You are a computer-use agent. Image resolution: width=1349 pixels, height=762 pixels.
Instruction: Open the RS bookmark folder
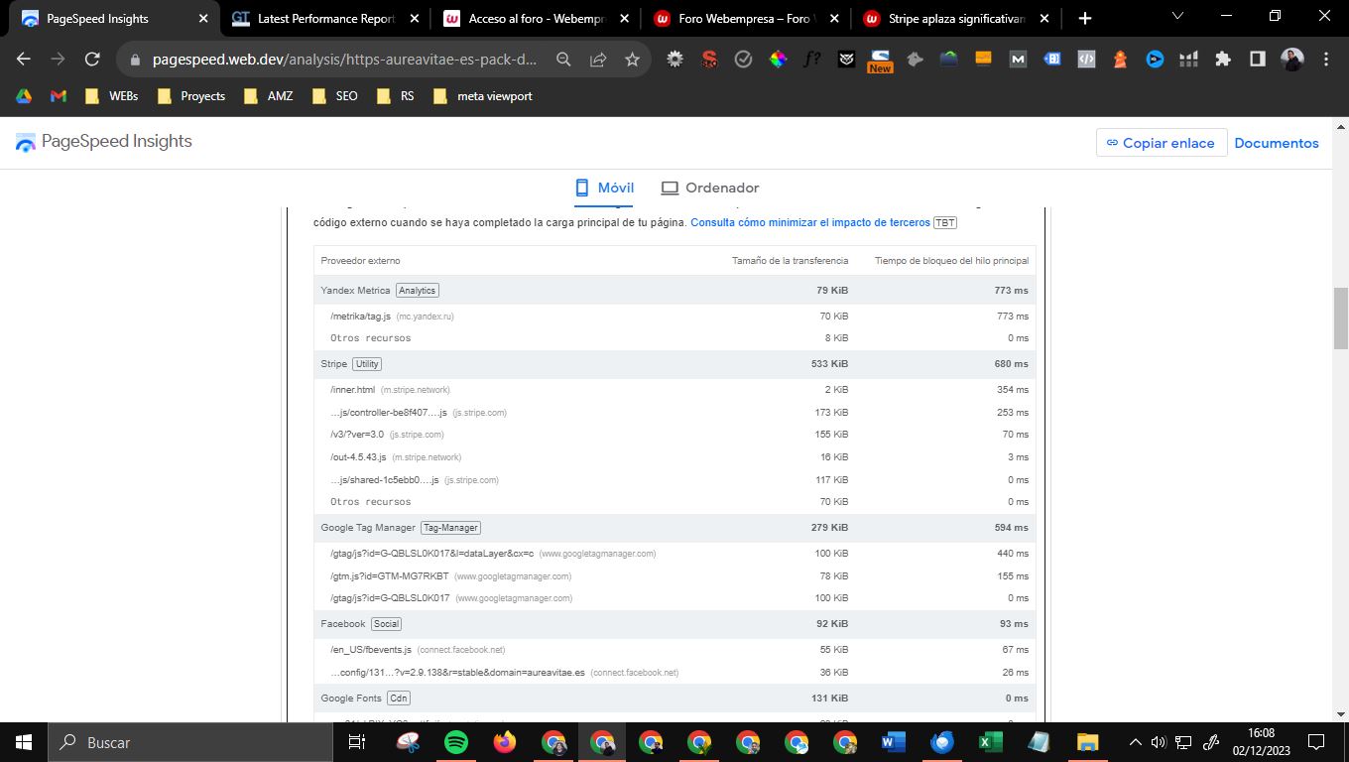396,96
